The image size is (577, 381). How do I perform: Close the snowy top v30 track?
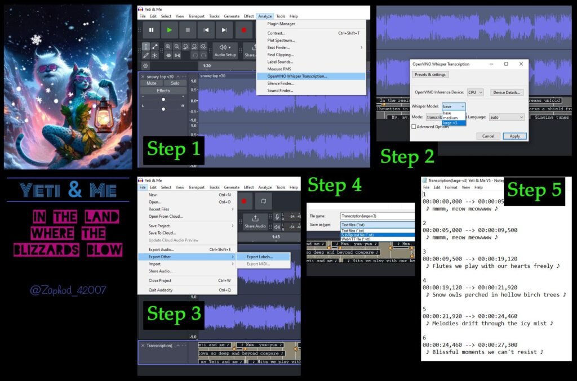click(x=143, y=77)
